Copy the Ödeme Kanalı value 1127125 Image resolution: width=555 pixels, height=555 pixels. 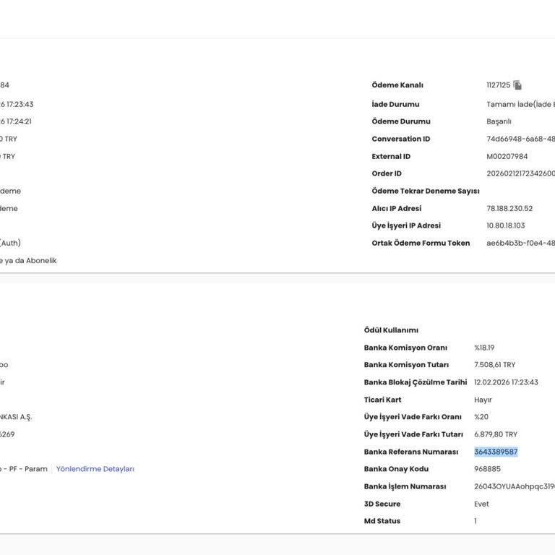point(517,85)
